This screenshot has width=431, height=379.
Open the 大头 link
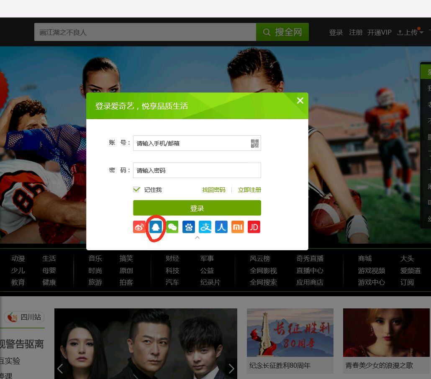[x=407, y=259]
